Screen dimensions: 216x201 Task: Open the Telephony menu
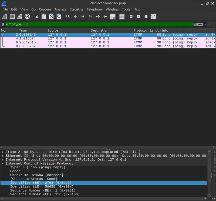click(x=95, y=9)
